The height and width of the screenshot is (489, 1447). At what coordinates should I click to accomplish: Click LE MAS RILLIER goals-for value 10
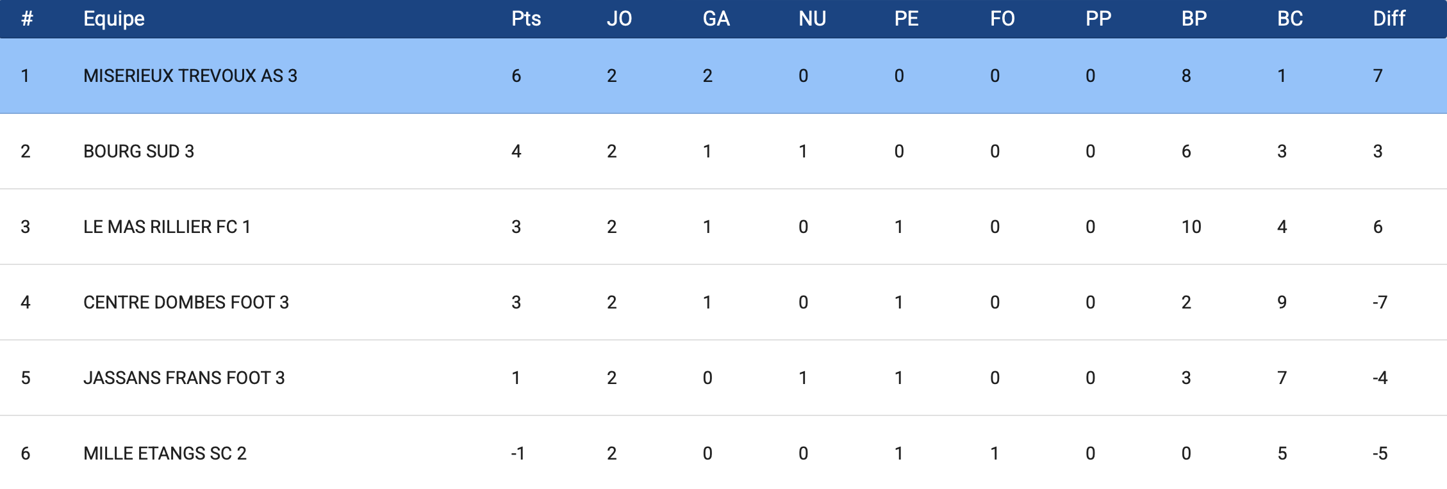pyautogui.click(x=1191, y=227)
